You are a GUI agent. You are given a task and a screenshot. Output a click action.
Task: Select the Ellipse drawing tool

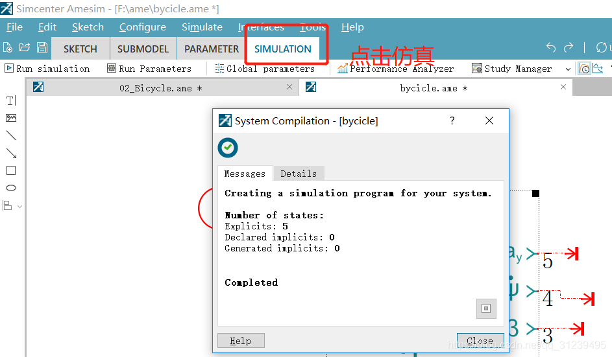pyautogui.click(x=11, y=188)
